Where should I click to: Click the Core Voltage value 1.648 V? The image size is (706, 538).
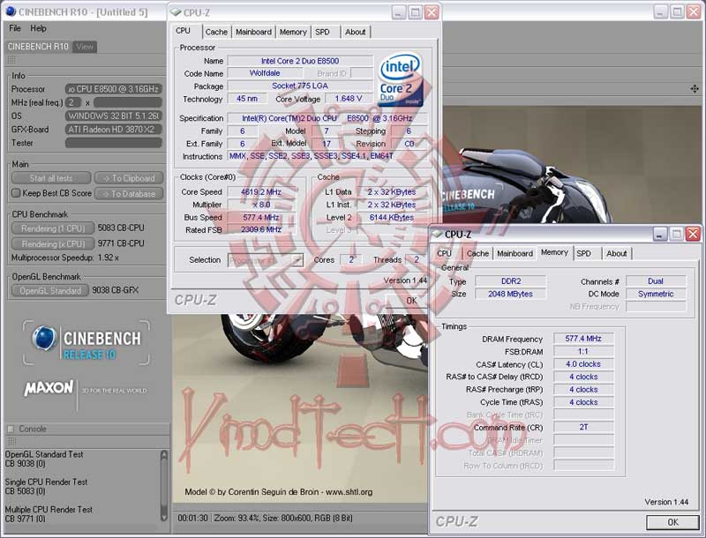(x=349, y=99)
